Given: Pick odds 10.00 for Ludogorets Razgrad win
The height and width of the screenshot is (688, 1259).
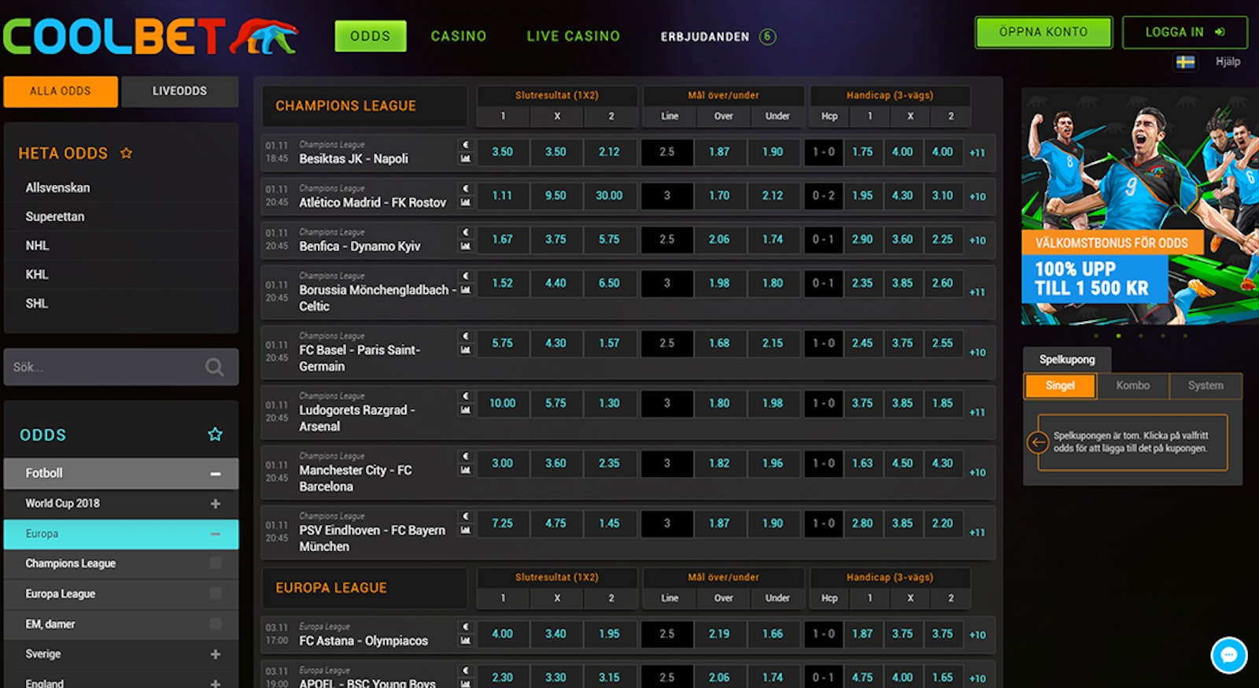Looking at the screenshot, I should coord(502,404).
